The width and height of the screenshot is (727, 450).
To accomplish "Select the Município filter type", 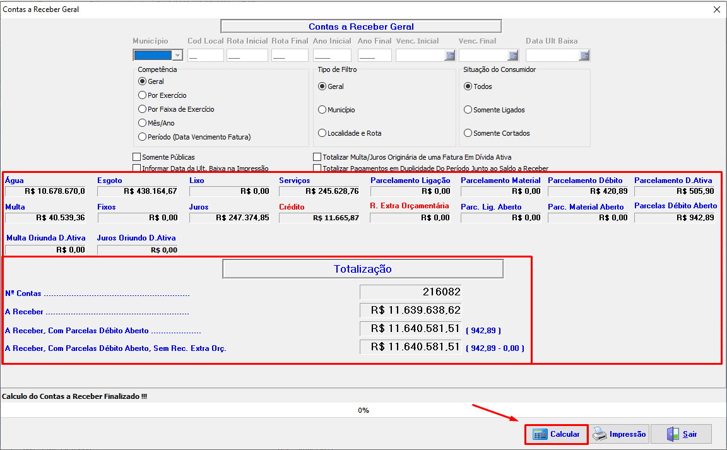I will [x=322, y=110].
